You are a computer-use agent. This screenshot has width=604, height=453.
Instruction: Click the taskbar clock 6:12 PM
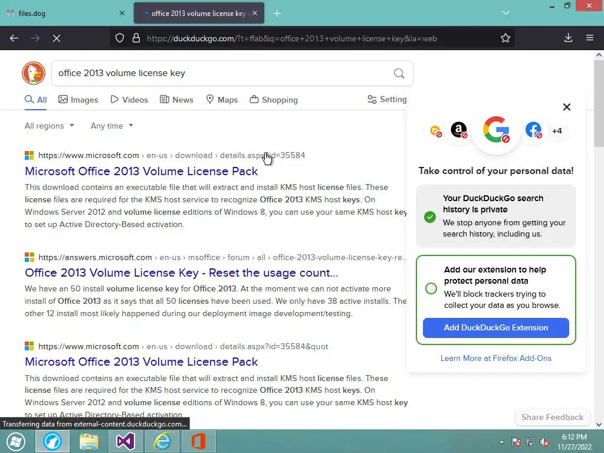(x=575, y=437)
